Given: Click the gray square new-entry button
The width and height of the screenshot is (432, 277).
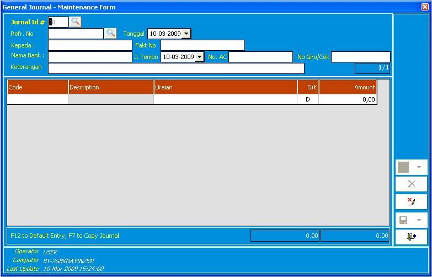Looking at the screenshot, I should click(x=404, y=167).
